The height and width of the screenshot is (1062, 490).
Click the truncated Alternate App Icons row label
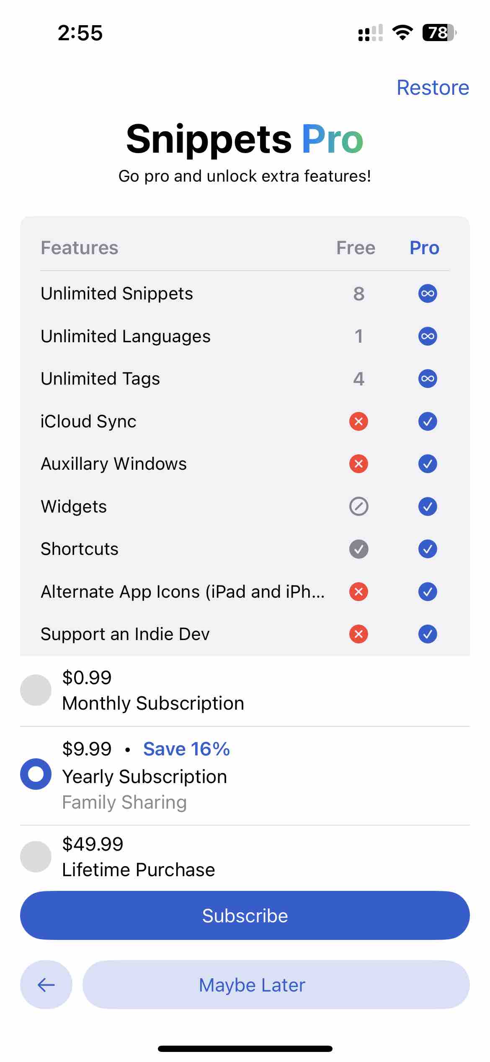coord(183,592)
